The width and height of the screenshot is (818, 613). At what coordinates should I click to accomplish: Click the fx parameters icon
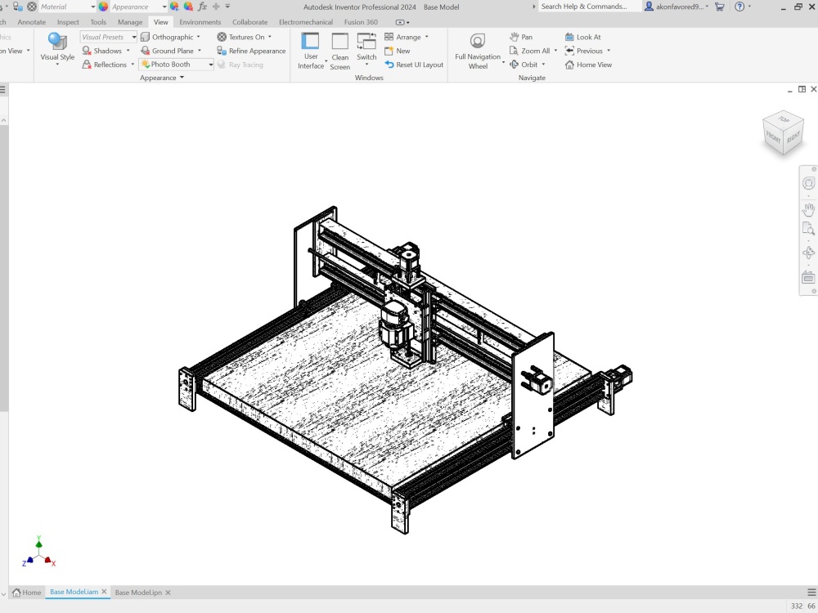[x=202, y=7]
